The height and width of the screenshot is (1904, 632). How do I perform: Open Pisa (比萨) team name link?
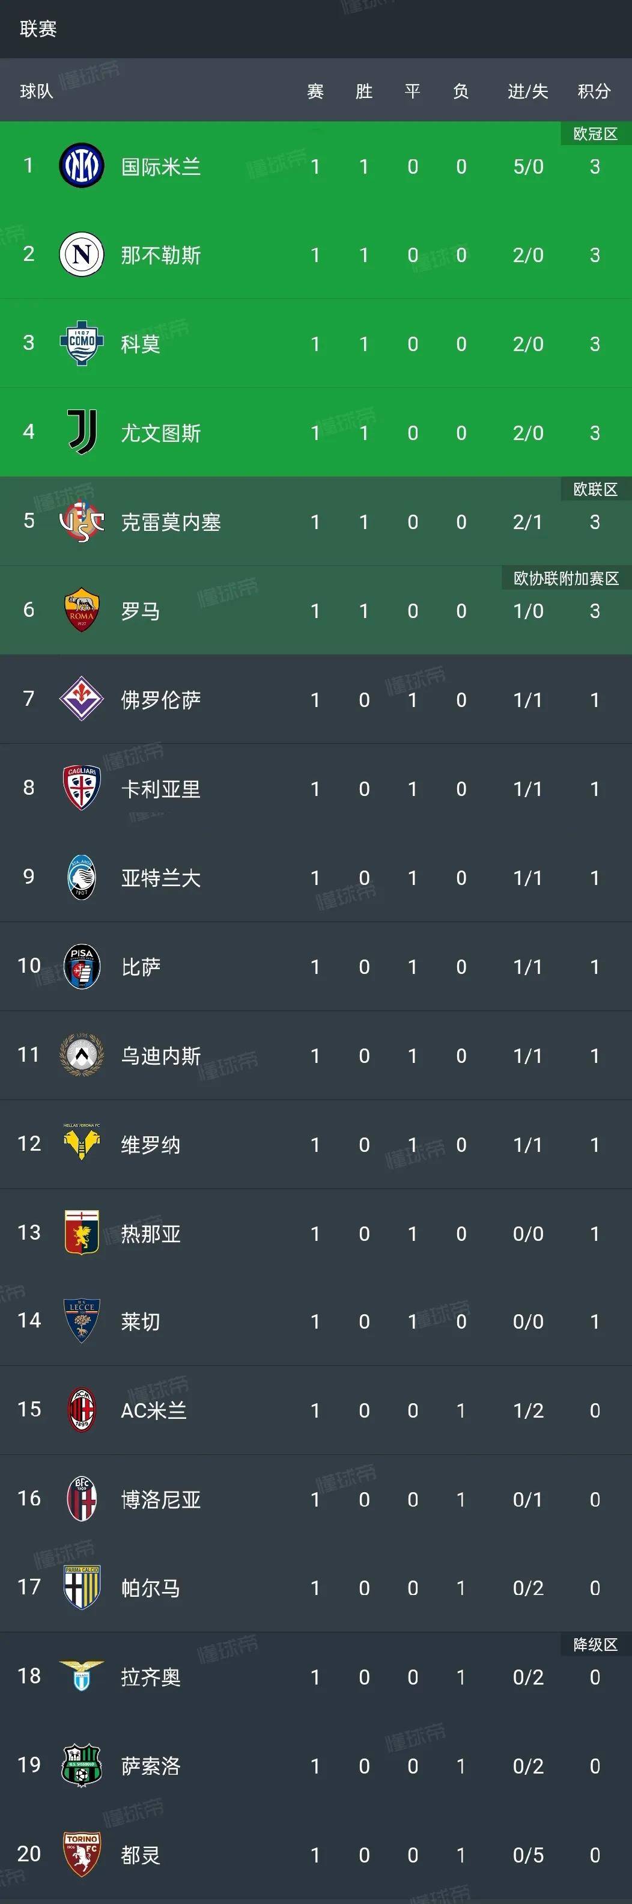coord(141,967)
